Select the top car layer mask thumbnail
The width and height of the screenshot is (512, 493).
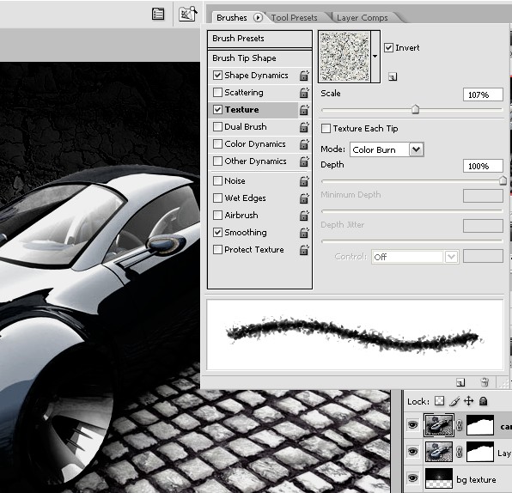480,425
